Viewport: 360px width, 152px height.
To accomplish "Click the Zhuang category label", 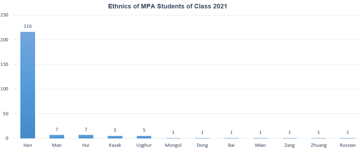I will click(319, 145).
